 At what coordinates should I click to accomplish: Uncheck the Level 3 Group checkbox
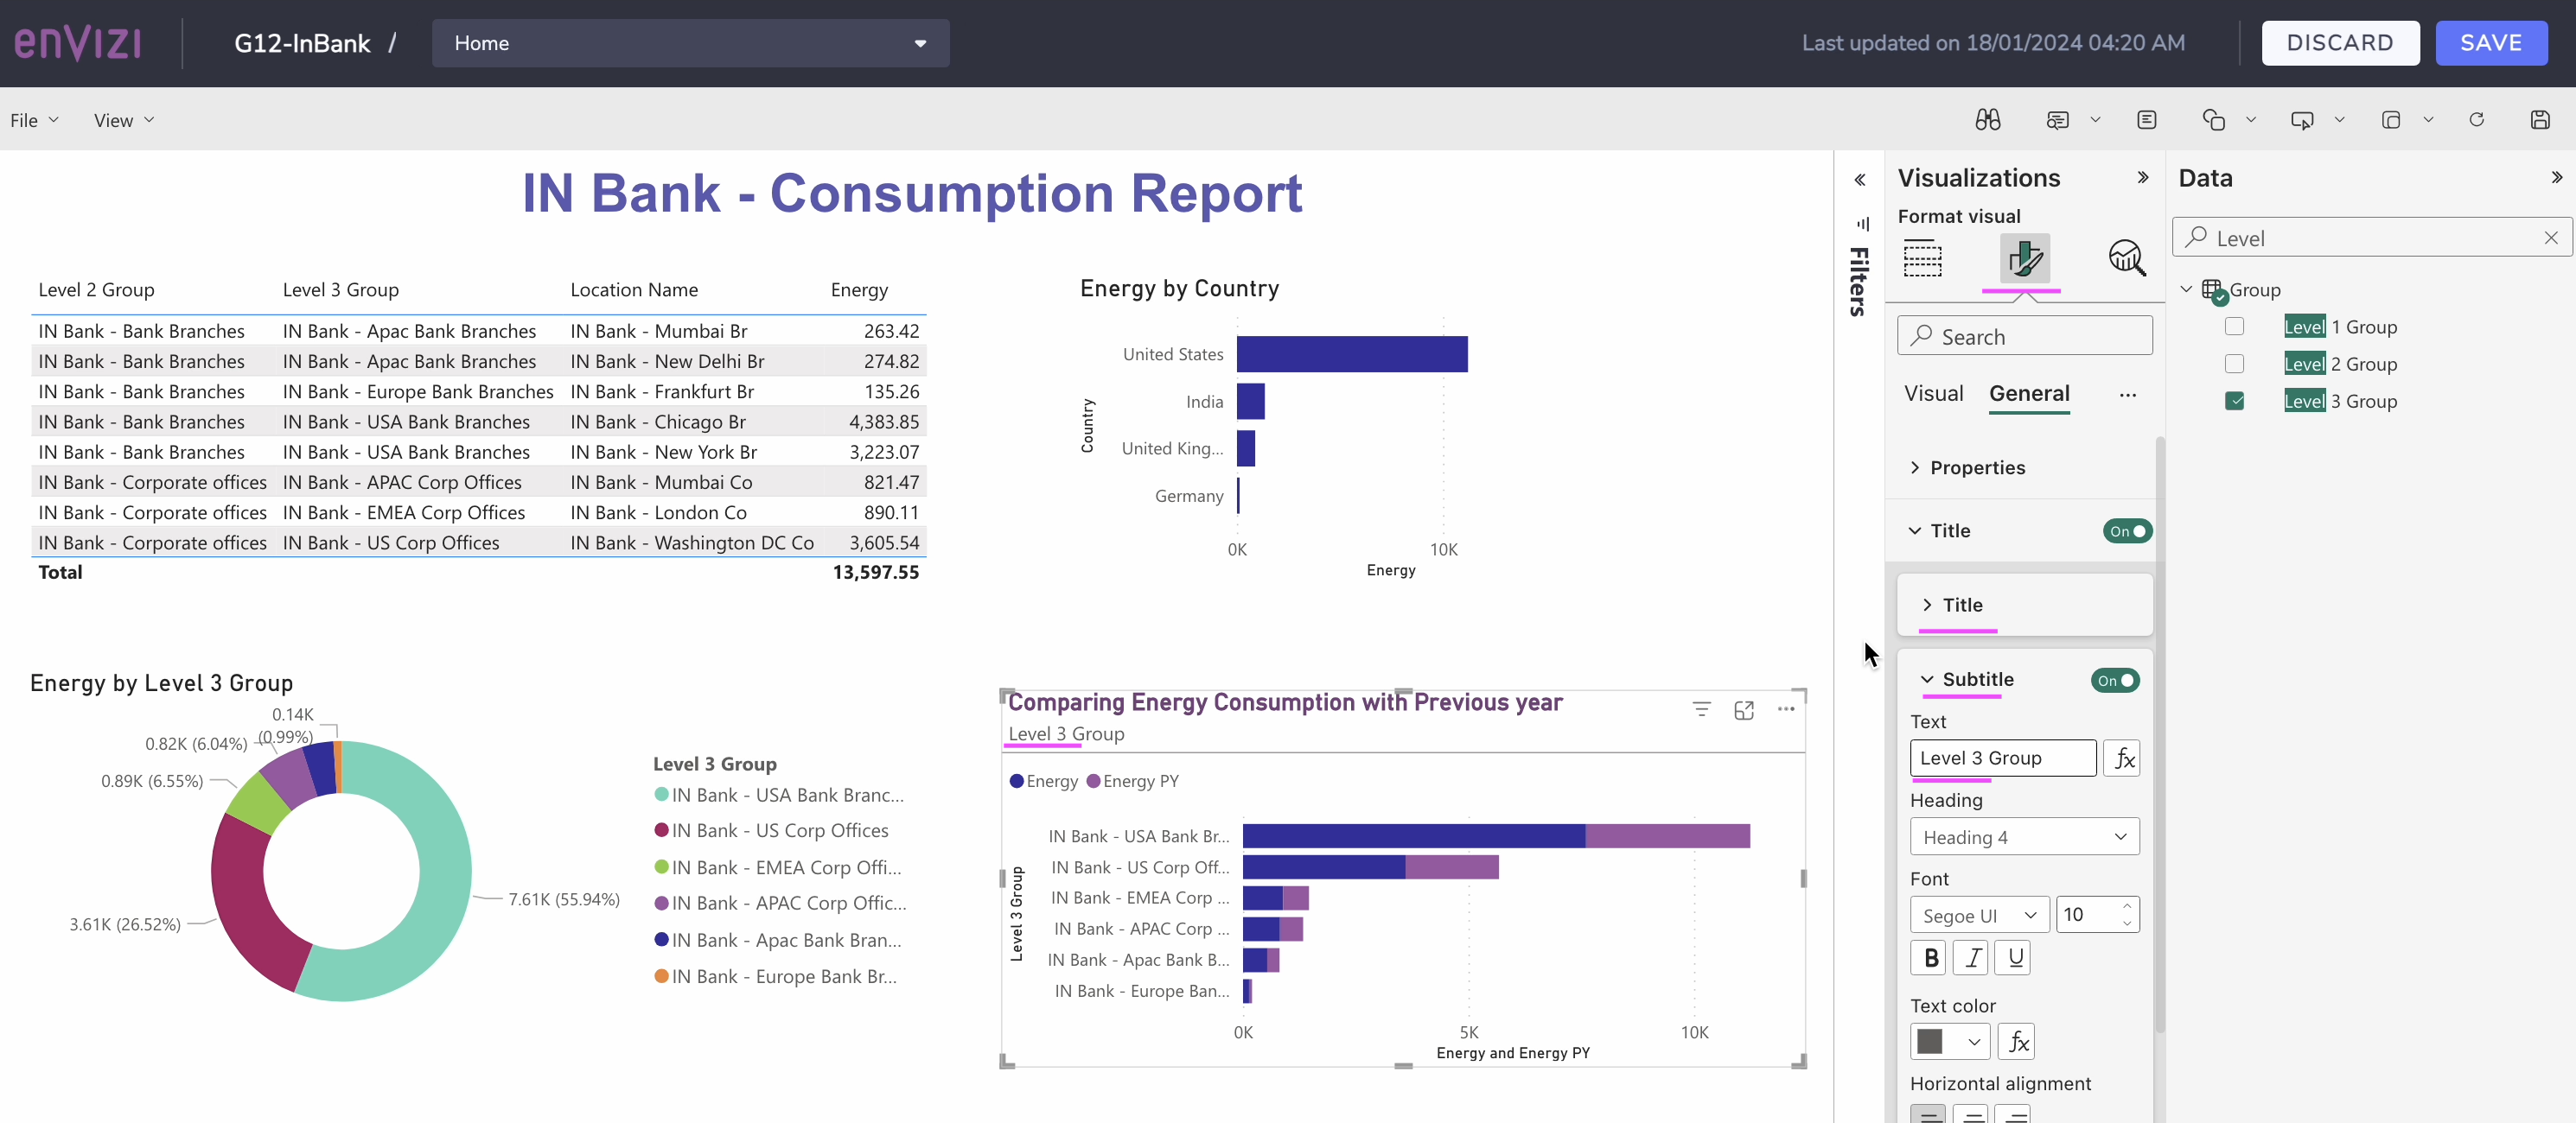click(2235, 401)
